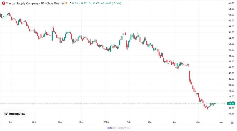
Task: Click the open value O31.59
Action: tap(74, 3)
